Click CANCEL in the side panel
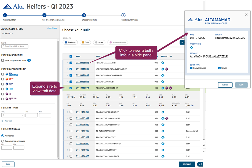The height and width of the screenshot is (168, 252). tap(225, 85)
